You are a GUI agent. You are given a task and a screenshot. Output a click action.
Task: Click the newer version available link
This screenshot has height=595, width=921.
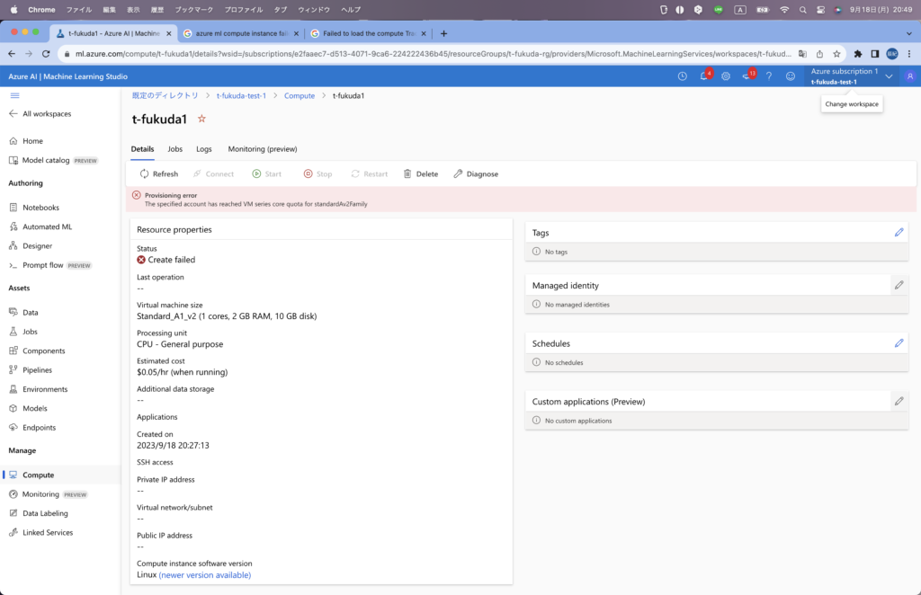(x=205, y=574)
